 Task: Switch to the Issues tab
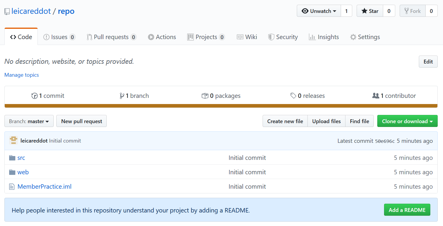click(x=59, y=37)
